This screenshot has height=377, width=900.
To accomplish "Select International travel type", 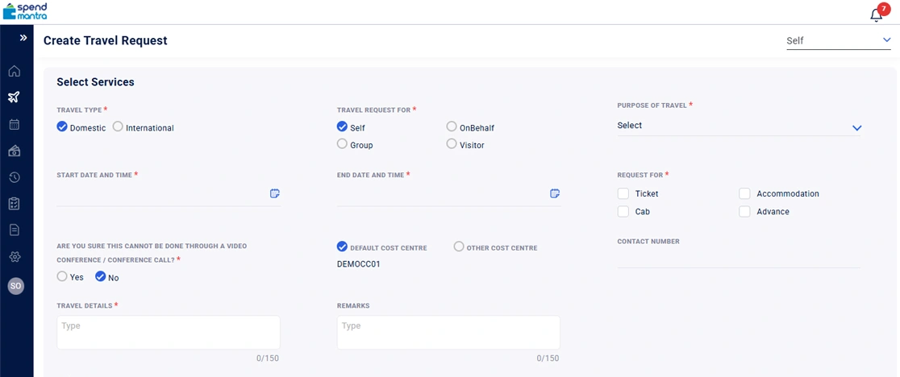I will click(x=118, y=127).
